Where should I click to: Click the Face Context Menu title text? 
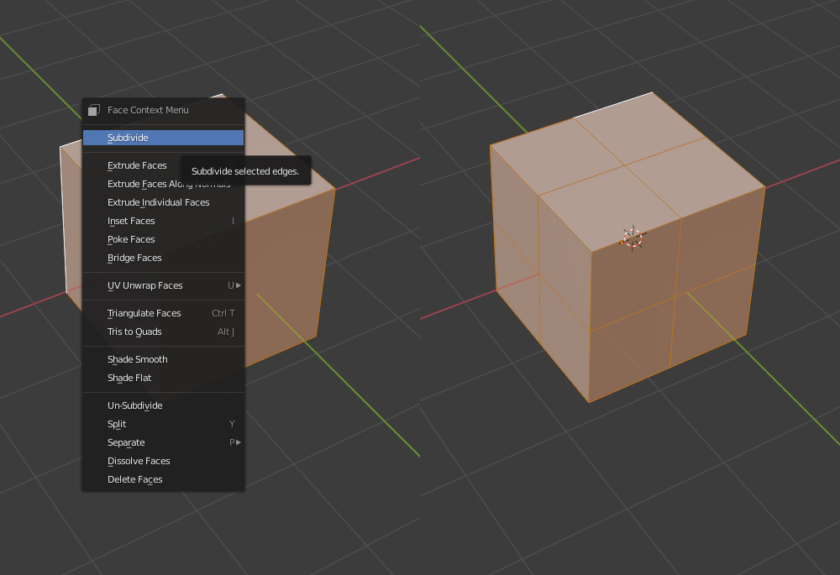pyautogui.click(x=148, y=110)
